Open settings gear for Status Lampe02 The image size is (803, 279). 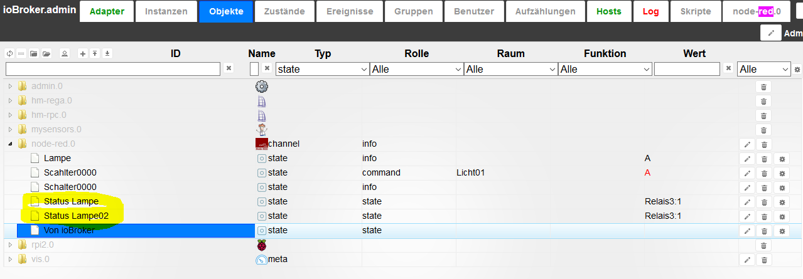click(781, 216)
